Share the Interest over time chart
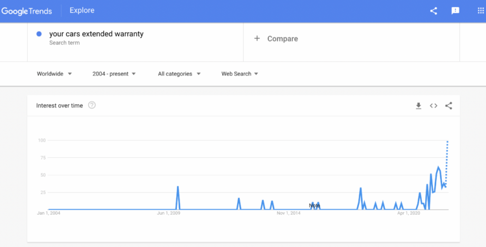The image size is (486, 247). point(448,106)
